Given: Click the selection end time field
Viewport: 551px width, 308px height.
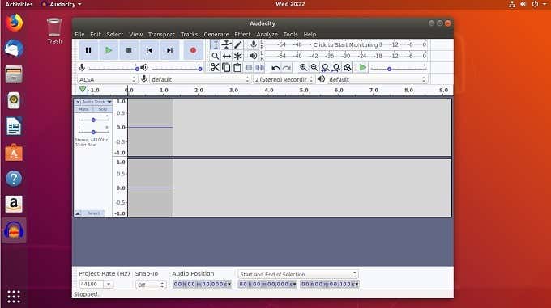Looking at the screenshot, I should 330,285.
